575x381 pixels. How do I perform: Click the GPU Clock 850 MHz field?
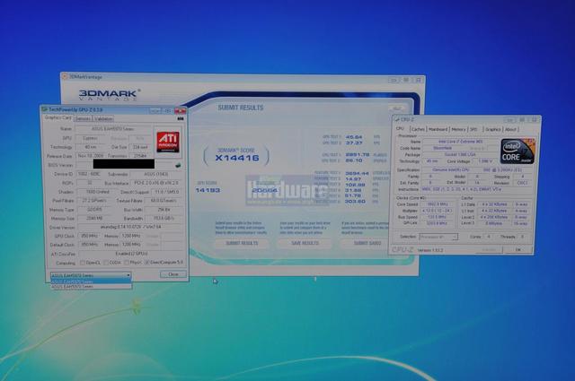coord(88,236)
